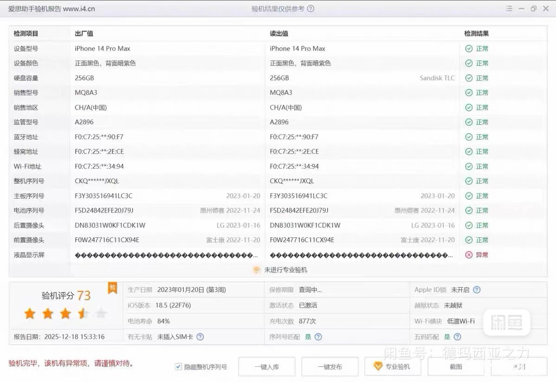Click the 查询中... warranty status text
556x382 pixels.
(310, 290)
